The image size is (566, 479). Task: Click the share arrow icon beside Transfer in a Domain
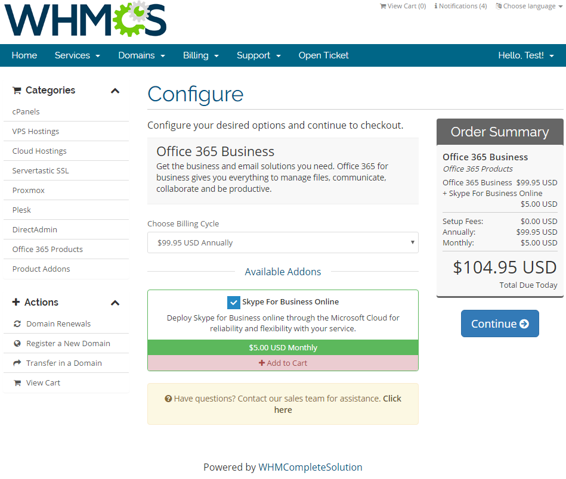[x=17, y=363]
